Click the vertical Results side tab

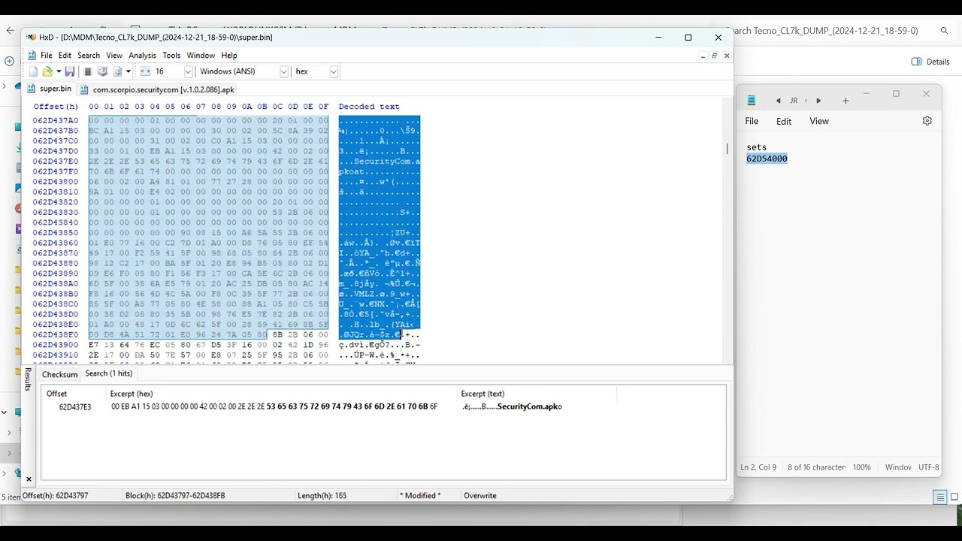(x=28, y=379)
